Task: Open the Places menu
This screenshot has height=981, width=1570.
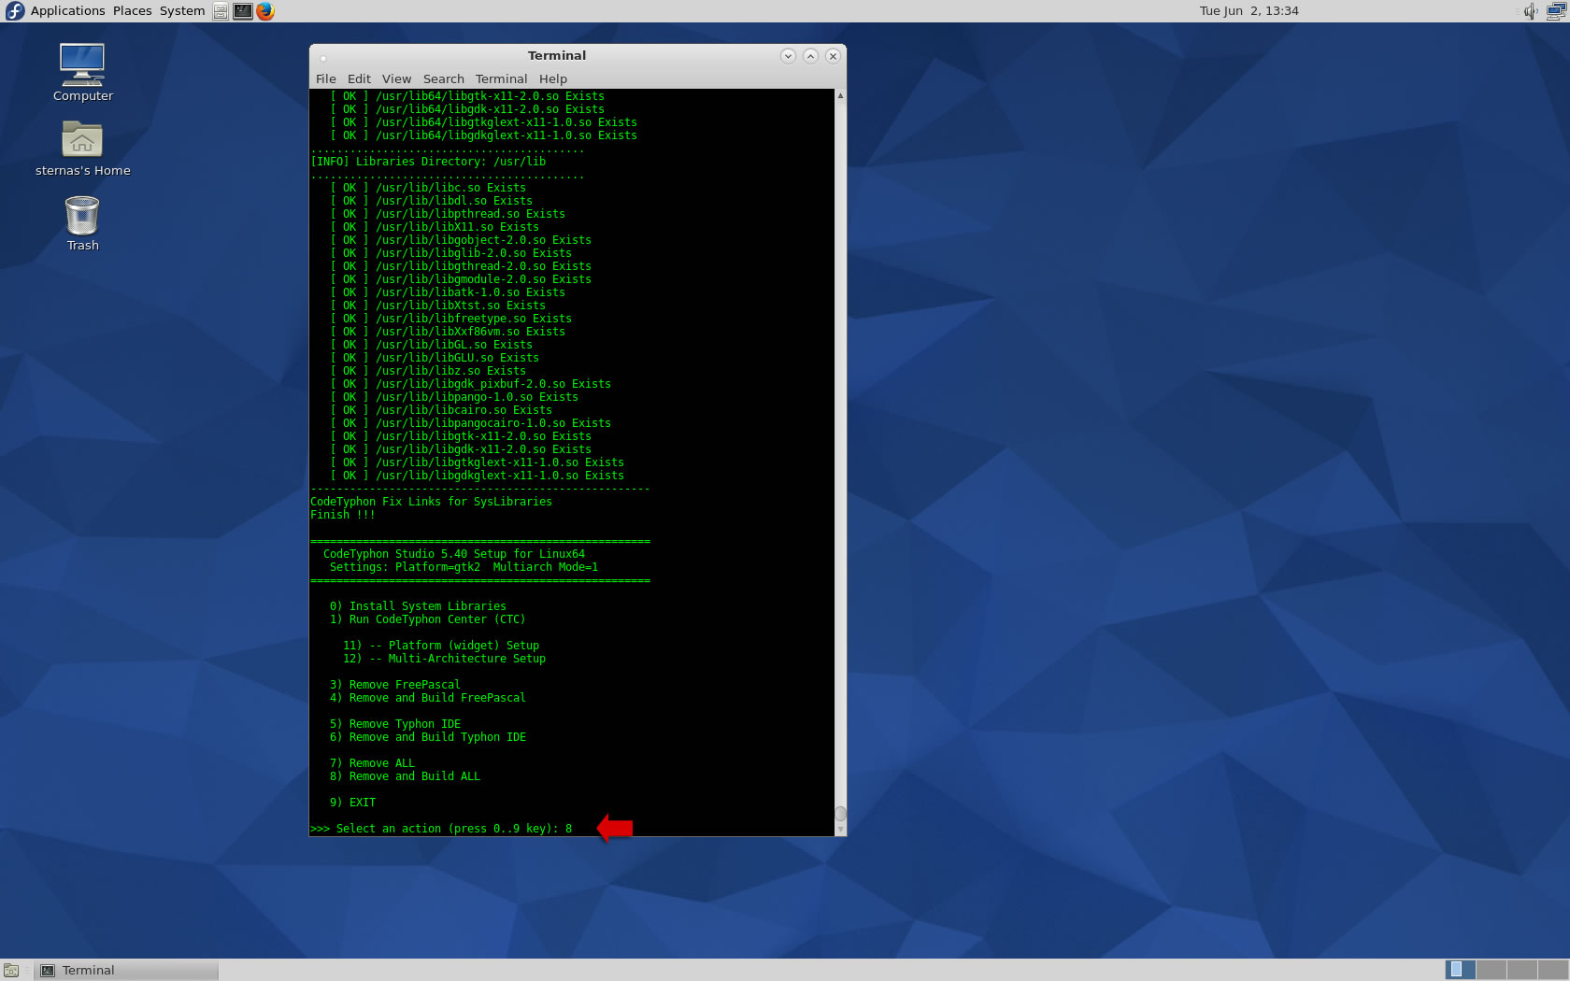Action: [132, 11]
